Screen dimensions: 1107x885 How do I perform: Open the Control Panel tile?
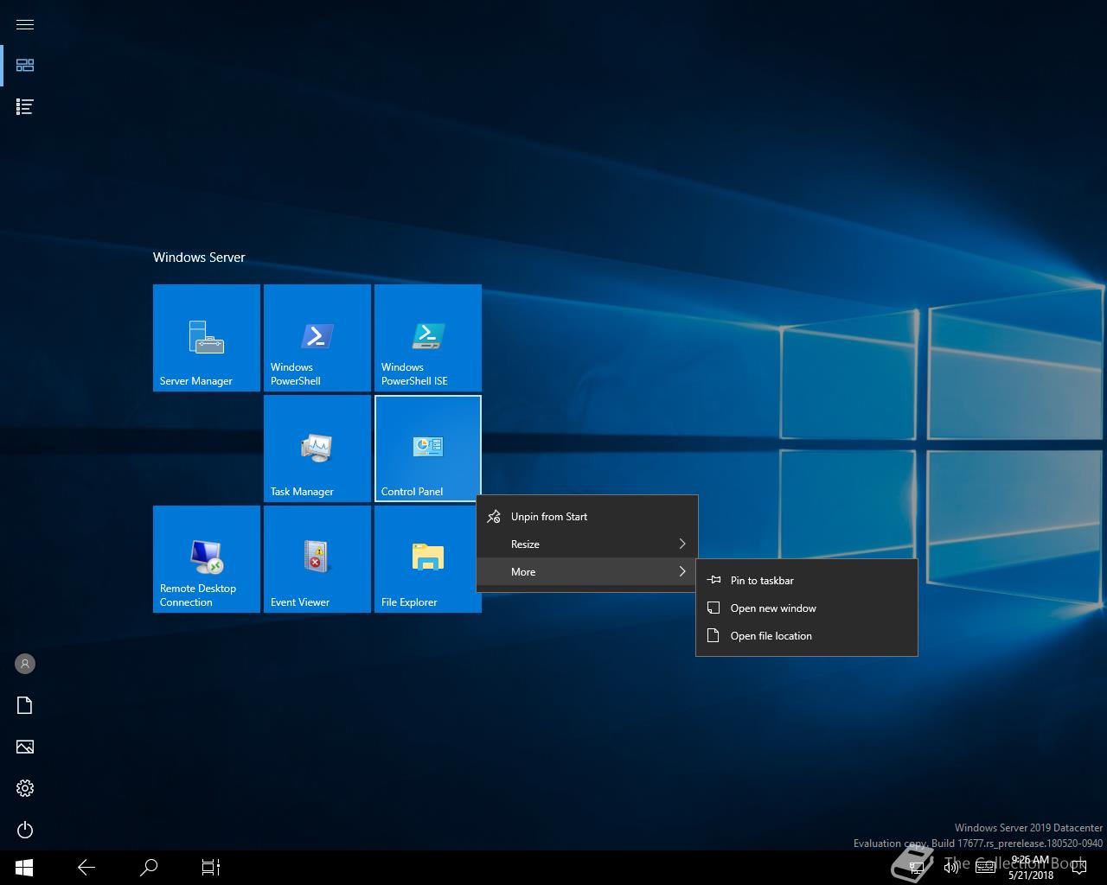[428, 449]
